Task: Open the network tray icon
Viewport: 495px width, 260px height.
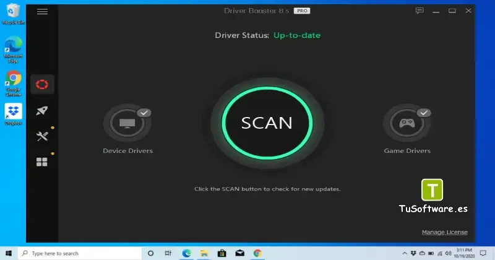Action: [440, 253]
